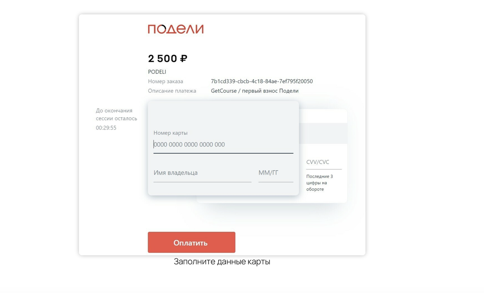Viewport: 484px width, 293px height.
Task: Click the PODELI merchant name text
Action: point(157,72)
